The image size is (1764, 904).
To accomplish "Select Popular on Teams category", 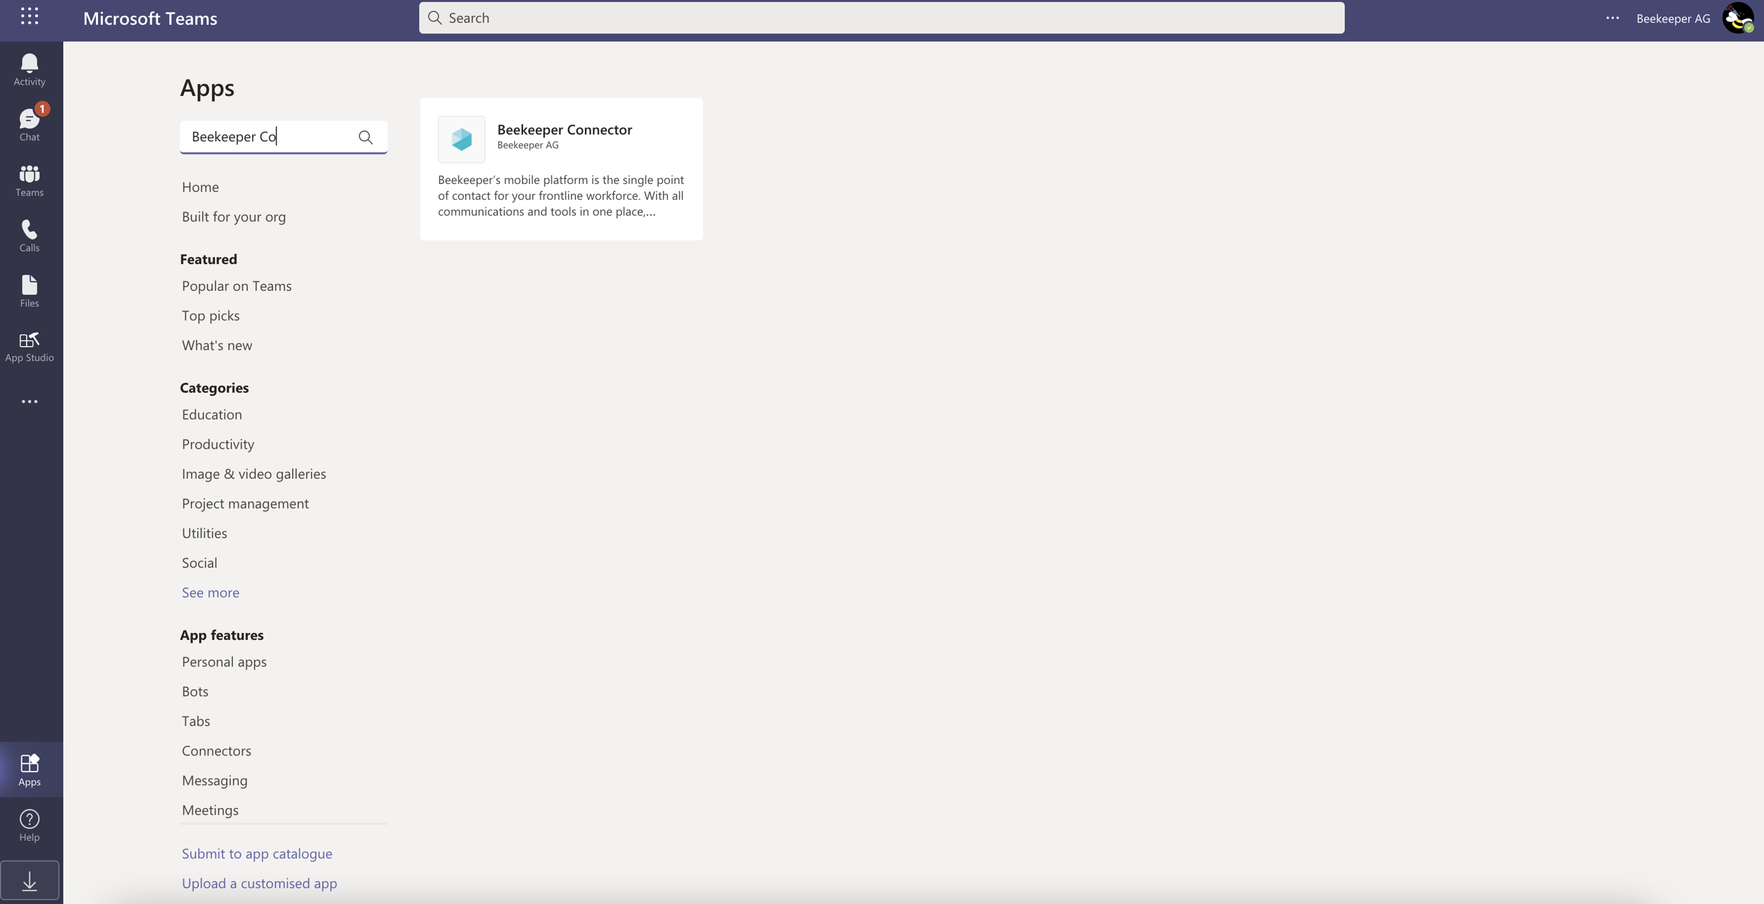I will point(236,285).
